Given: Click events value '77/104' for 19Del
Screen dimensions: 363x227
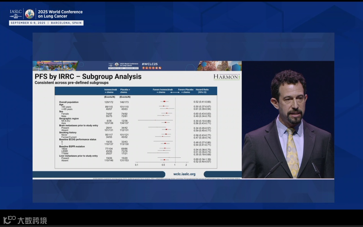Looking at the screenshot, I should point(109,149).
